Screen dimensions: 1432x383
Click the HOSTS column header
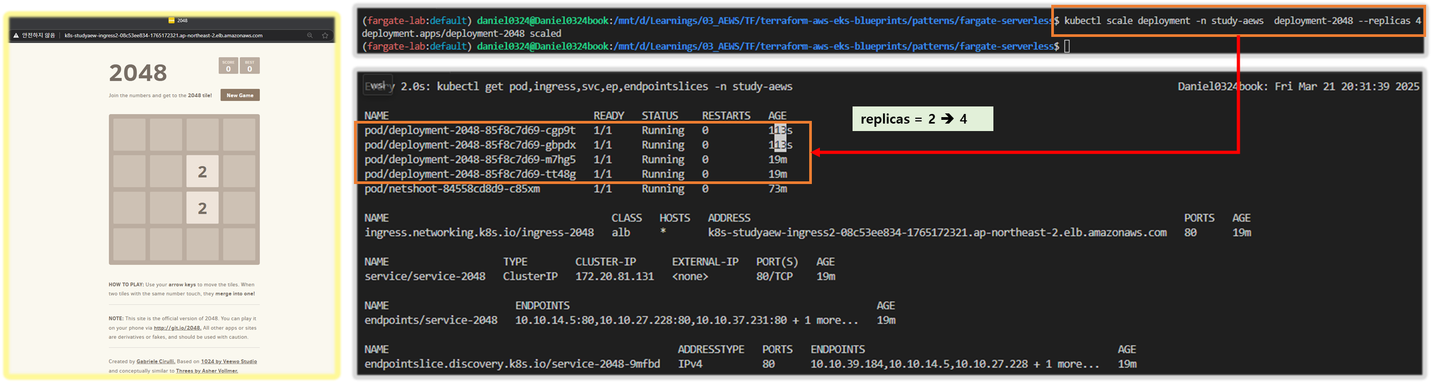click(674, 218)
